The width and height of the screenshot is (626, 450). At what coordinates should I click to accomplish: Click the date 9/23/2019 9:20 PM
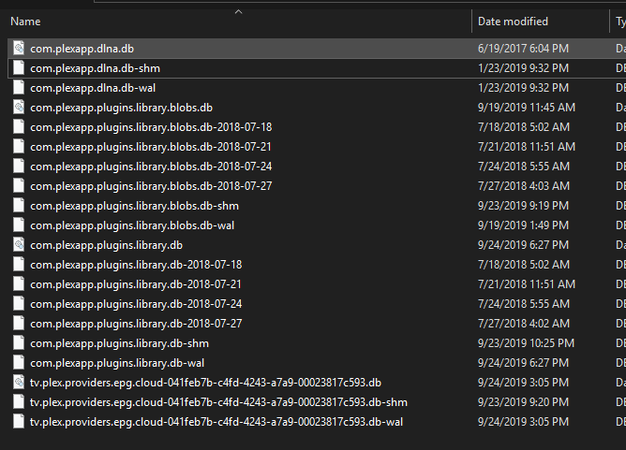[x=524, y=402]
